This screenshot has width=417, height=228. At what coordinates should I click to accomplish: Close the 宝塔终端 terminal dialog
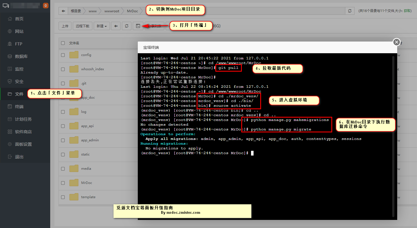click(396, 42)
